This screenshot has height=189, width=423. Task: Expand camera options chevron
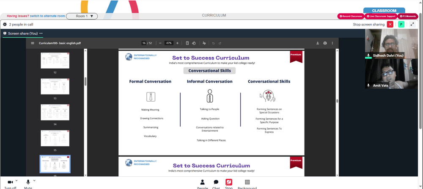point(16,181)
